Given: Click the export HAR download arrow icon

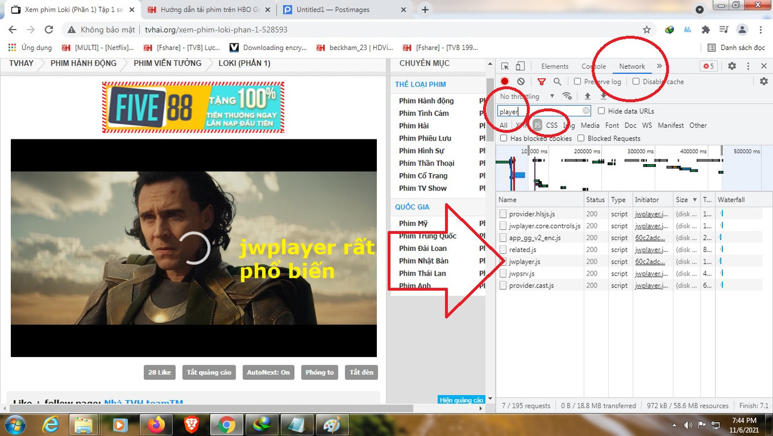Looking at the screenshot, I should (603, 96).
